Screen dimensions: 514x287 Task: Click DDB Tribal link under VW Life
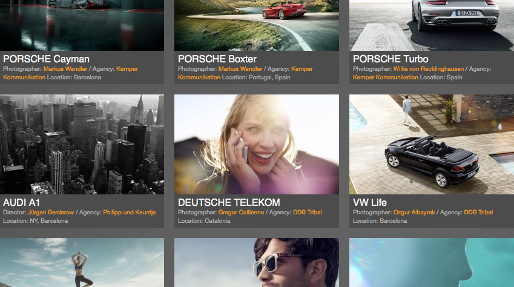coord(478,213)
